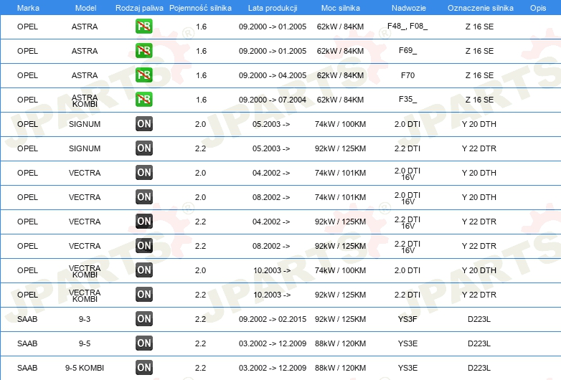This screenshot has width=561, height=380.
Task: Click the unleaded fuel icon for Astra F48_
Action: pyautogui.click(x=143, y=27)
